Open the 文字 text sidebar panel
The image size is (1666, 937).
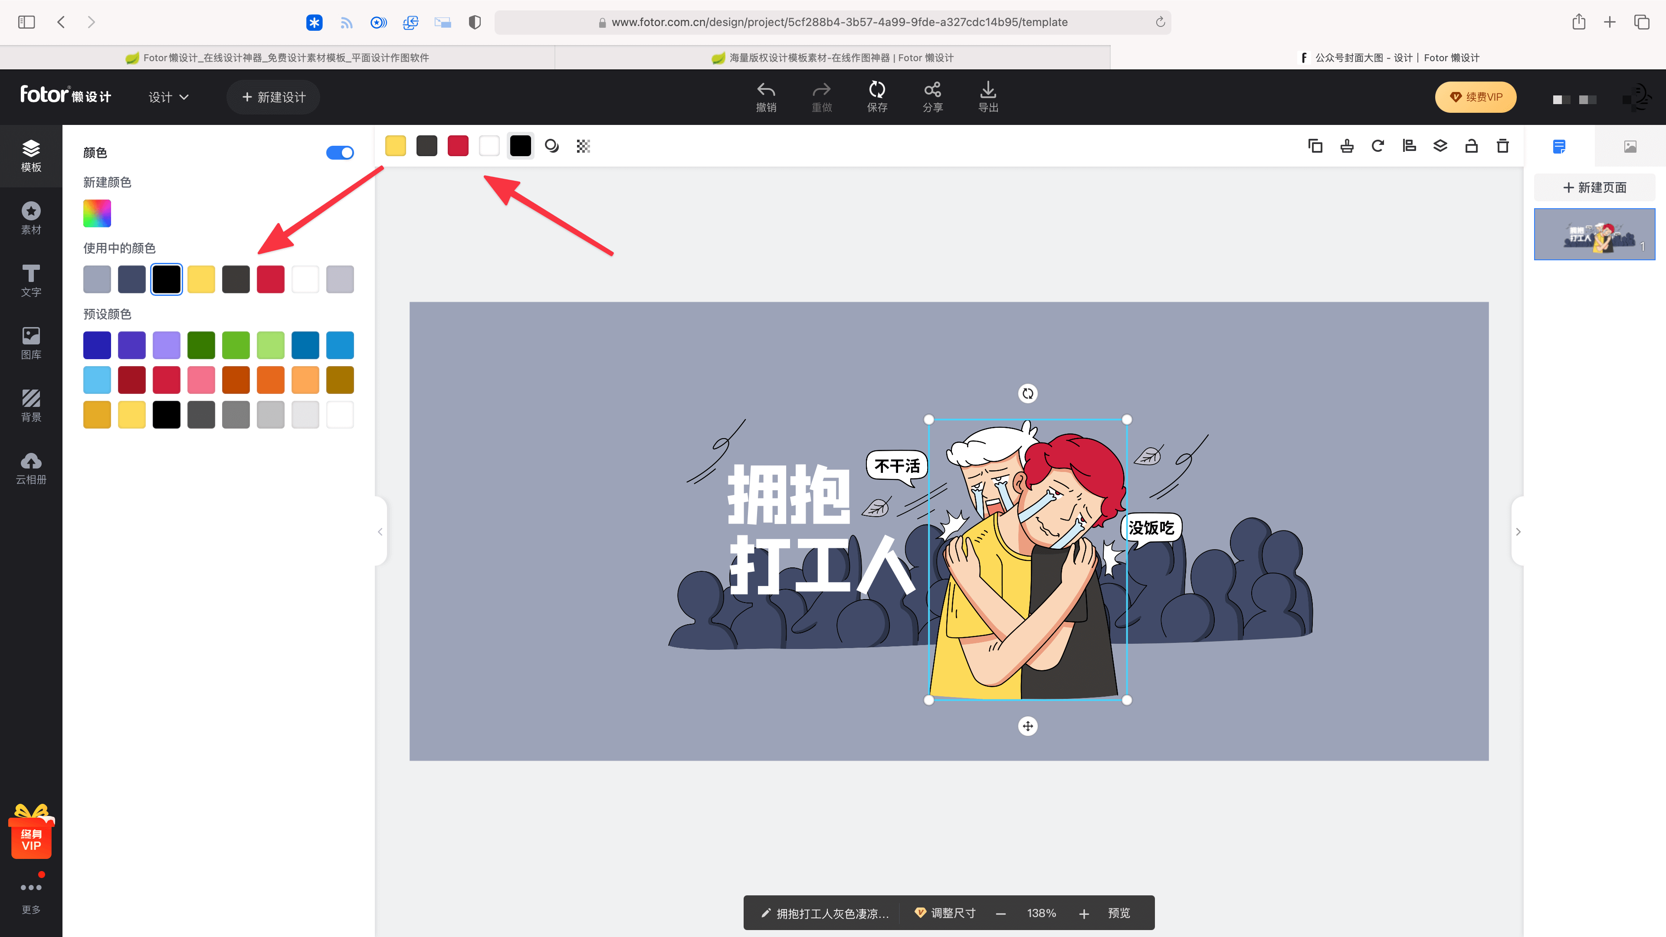31,281
